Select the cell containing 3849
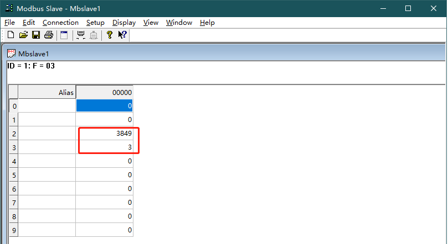Viewport: 448px width, 244px height. click(104, 134)
